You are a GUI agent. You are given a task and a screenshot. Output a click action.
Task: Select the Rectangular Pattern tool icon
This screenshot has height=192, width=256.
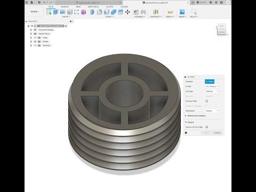pyautogui.click(x=76, y=12)
